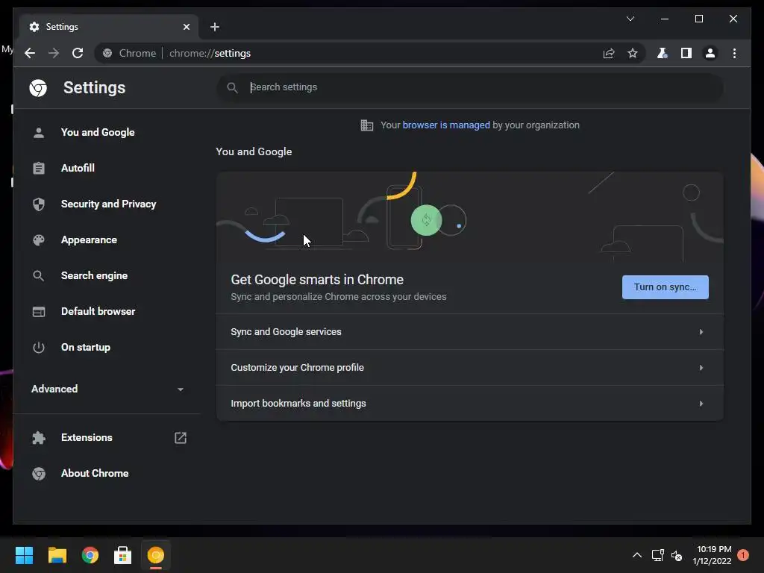This screenshot has height=573, width=764.
Task: Open Search engine settings
Action: (x=94, y=276)
